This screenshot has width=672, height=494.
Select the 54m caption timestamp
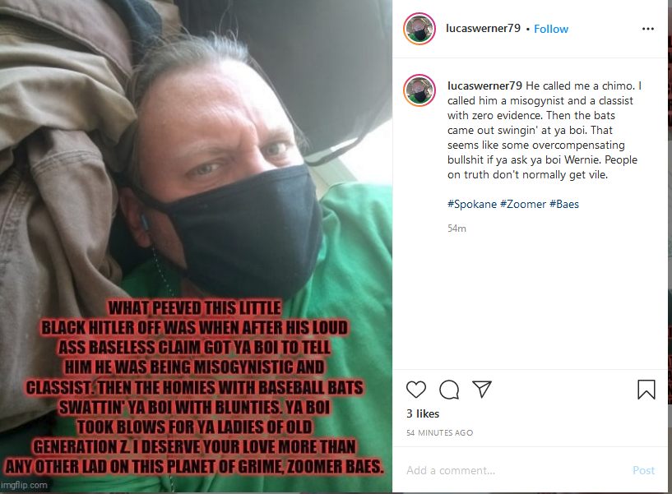coord(456,229)
